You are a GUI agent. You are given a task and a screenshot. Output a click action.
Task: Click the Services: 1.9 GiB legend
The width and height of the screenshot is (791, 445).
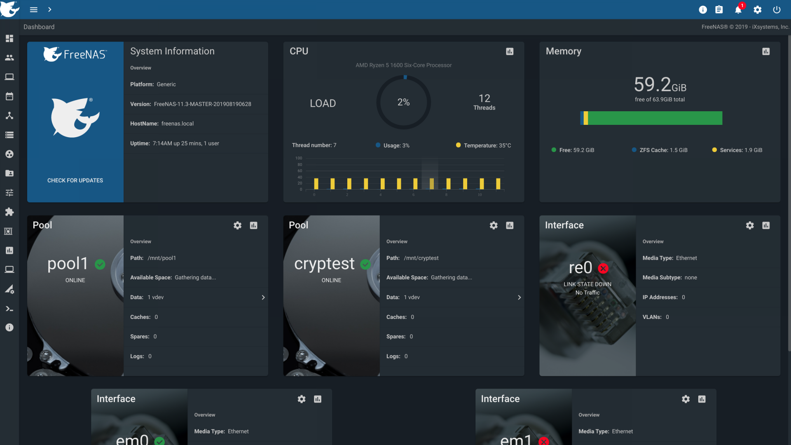coord(737,150)
